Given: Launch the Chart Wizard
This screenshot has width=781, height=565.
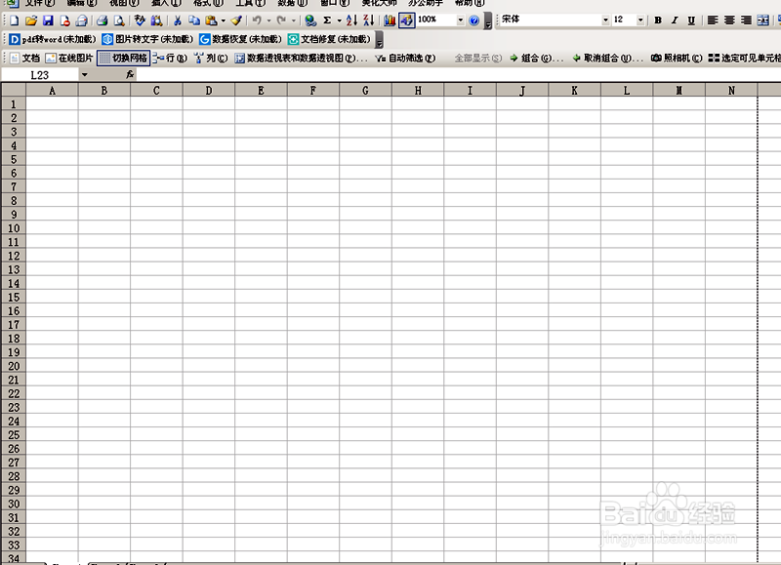Looking at the screenshot, I should (x=390, y=20).
